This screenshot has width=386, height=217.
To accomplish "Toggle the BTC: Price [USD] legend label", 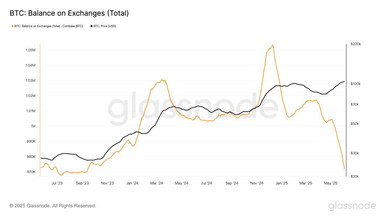I will (x=104, y=26).
